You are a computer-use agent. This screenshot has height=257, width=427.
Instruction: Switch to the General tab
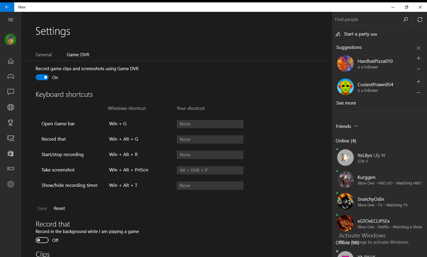[x=44, y=54]
